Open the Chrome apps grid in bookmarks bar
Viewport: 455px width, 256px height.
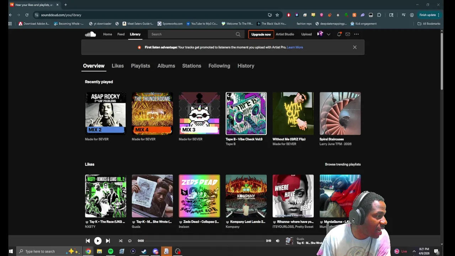point(10,23)
